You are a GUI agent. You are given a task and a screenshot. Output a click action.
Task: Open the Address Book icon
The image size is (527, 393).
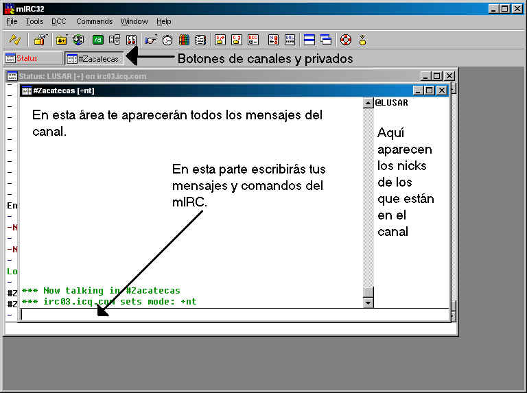(200, 40)
